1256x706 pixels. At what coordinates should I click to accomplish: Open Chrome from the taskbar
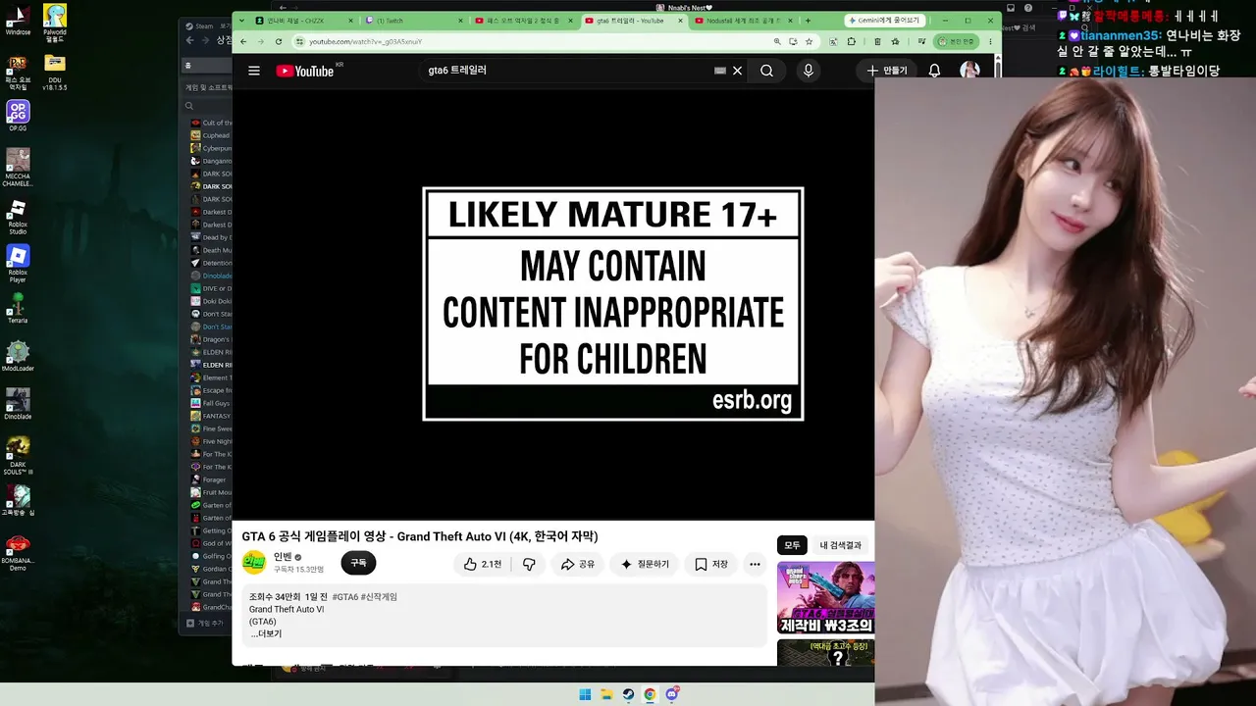[x=650, y=694]
